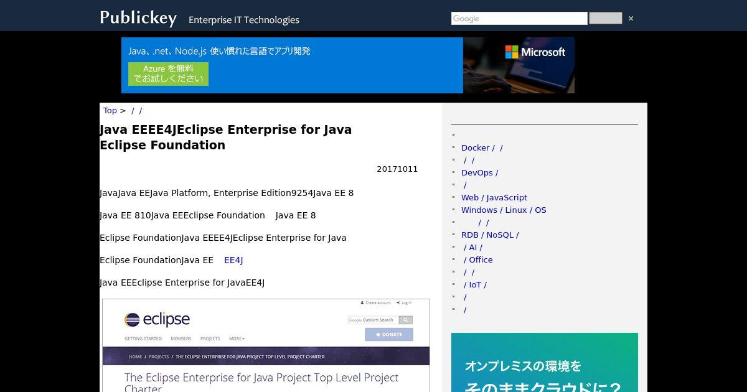
Task: Click the Google search input field
Action: [519, 19]
